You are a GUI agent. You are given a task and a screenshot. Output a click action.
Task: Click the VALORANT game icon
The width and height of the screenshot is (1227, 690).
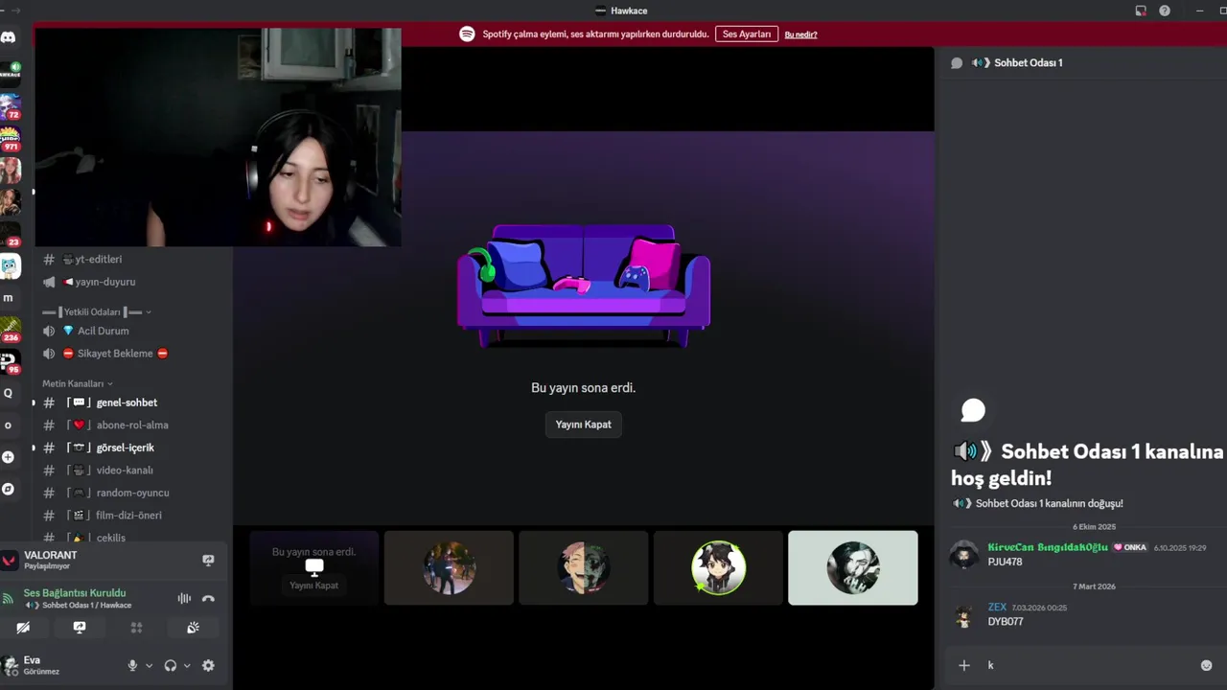(x=10, y=560)
